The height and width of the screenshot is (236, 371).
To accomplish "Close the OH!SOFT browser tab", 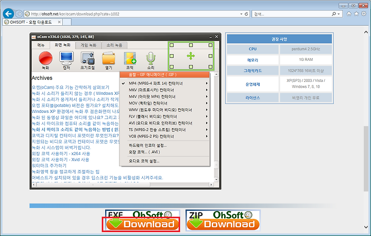I will click(x=59, y=22).
